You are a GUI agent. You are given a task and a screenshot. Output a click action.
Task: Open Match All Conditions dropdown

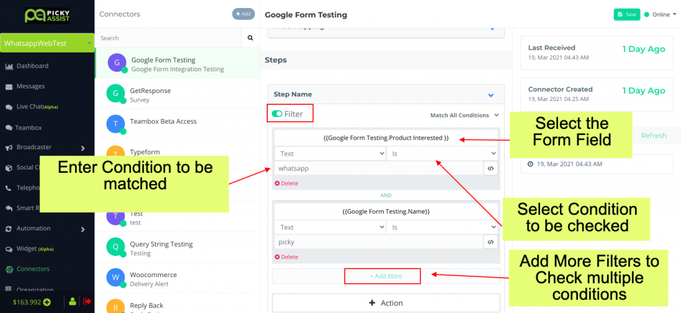point(464,116)
